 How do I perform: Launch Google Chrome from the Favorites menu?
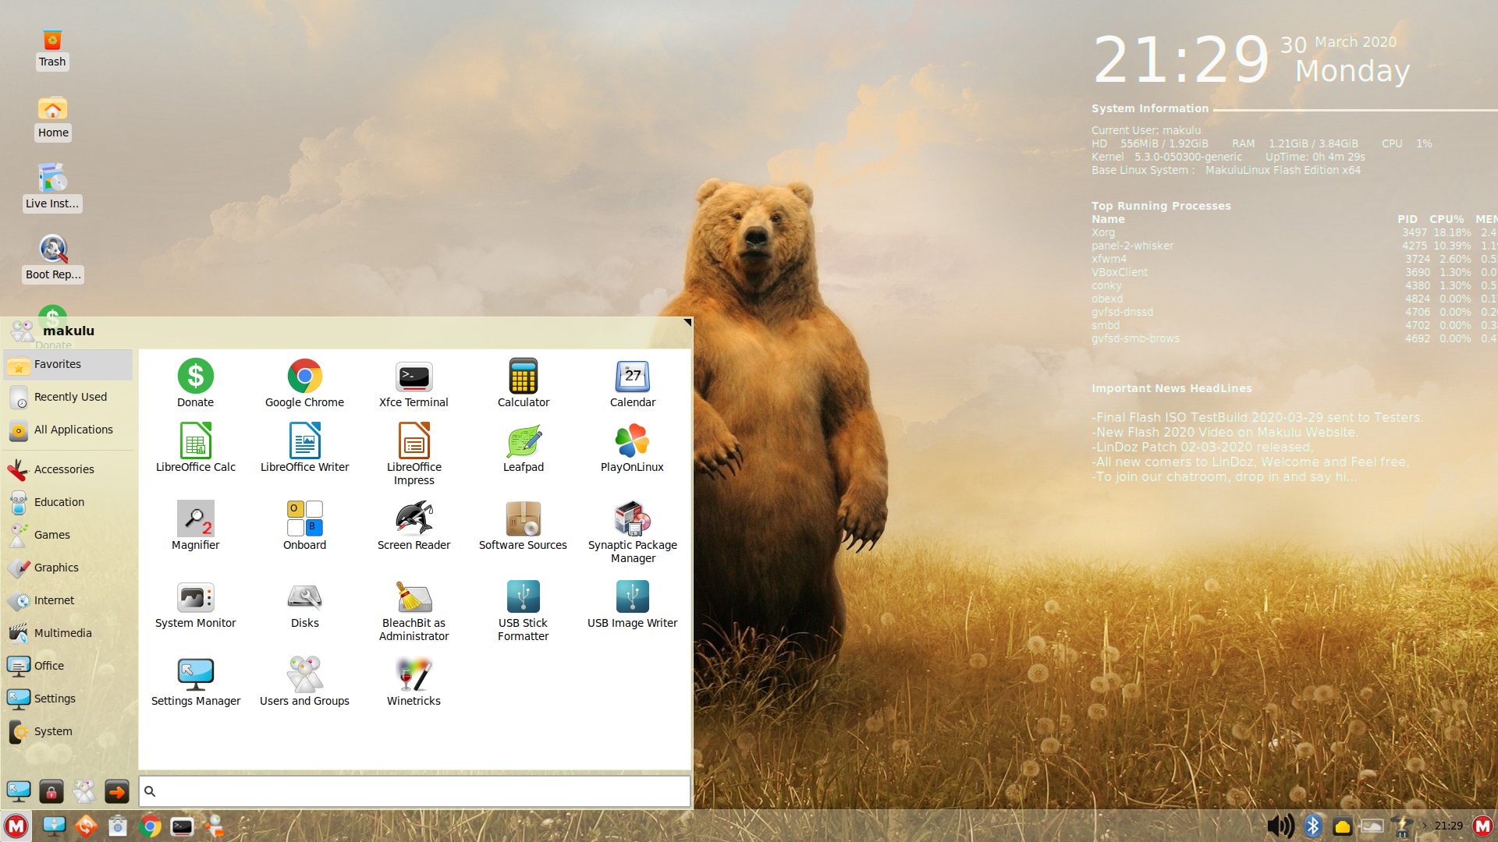pyautogui.click(x=304, y=383)
